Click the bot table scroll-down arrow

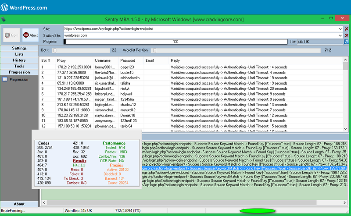[x=345, y=129]
